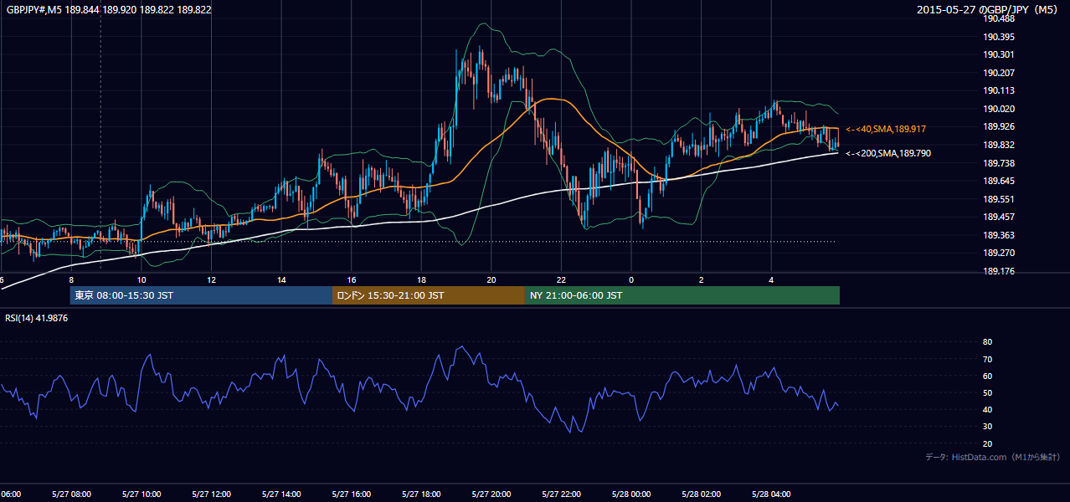Click the '5/28 04:00' date axis label
The height and width of the screenshot is (502, 1070).
(772, 494)
